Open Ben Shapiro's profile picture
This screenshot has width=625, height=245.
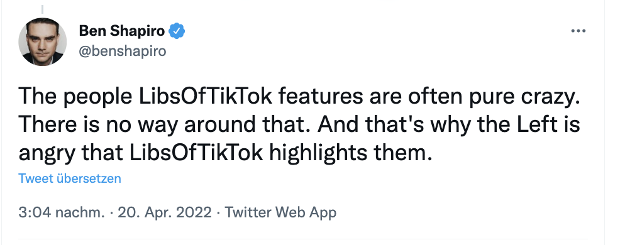[43, 42]
